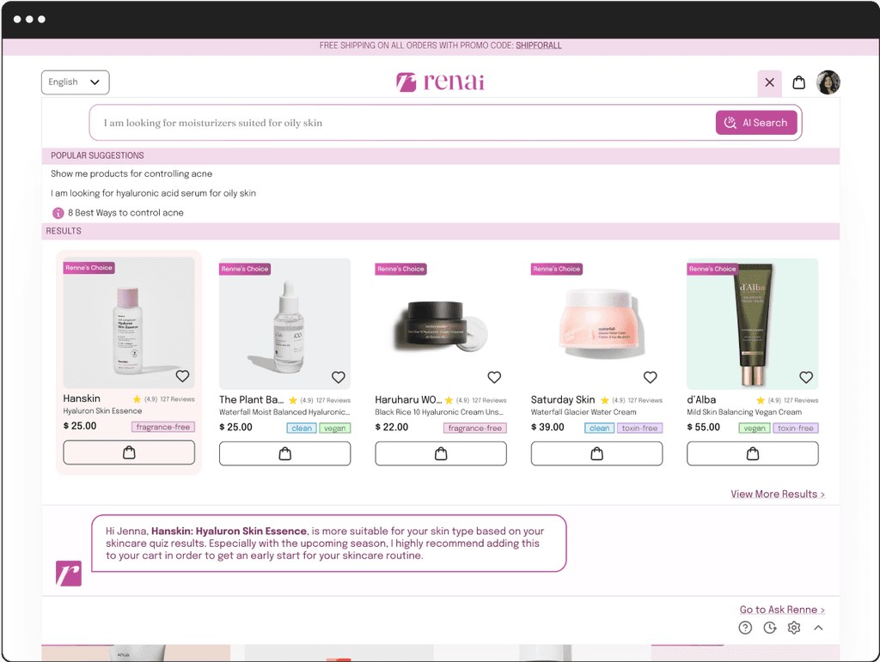
Task: Add Saturday Skin Water Cream to cart
Action: tap(597, 453)
